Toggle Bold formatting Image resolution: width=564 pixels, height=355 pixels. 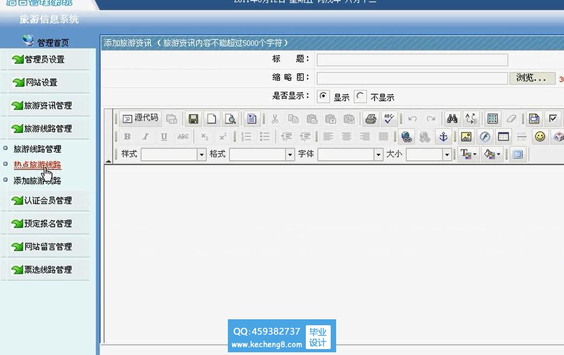point(127,137)
